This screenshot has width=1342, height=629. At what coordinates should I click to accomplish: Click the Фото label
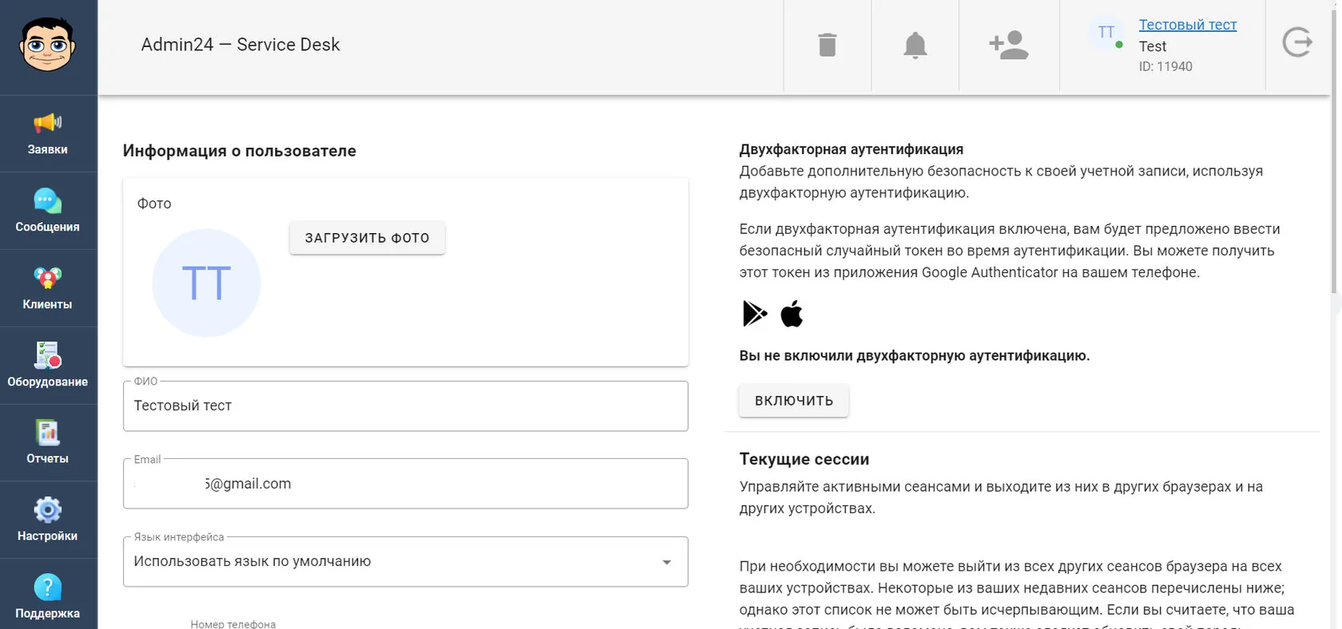[x=154, y=204]
